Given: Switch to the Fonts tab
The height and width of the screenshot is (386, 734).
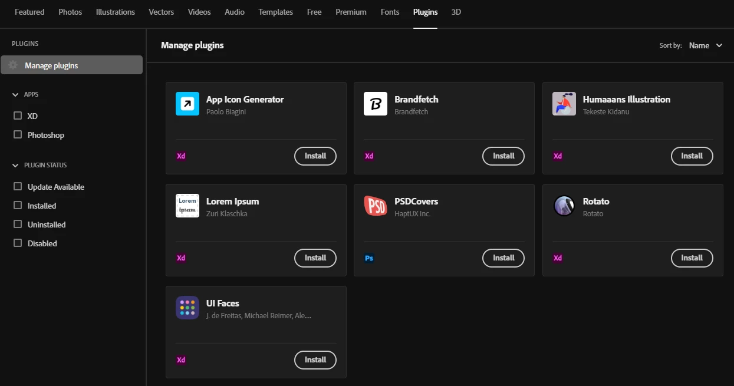Looking at the screenshot, I should click(390, 12).
